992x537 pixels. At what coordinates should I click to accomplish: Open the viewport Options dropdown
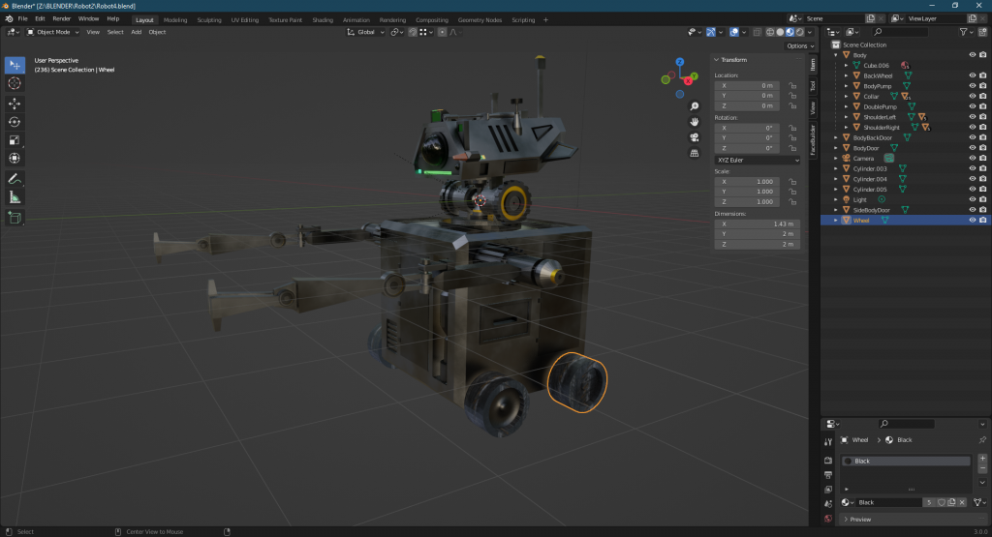[x=799, y=46]
